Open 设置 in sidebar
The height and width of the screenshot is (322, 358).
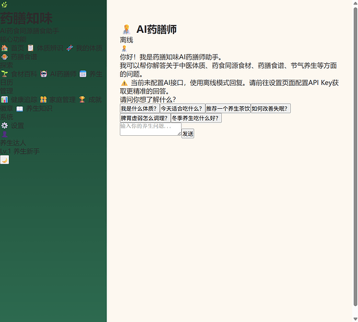pos(17,126)
